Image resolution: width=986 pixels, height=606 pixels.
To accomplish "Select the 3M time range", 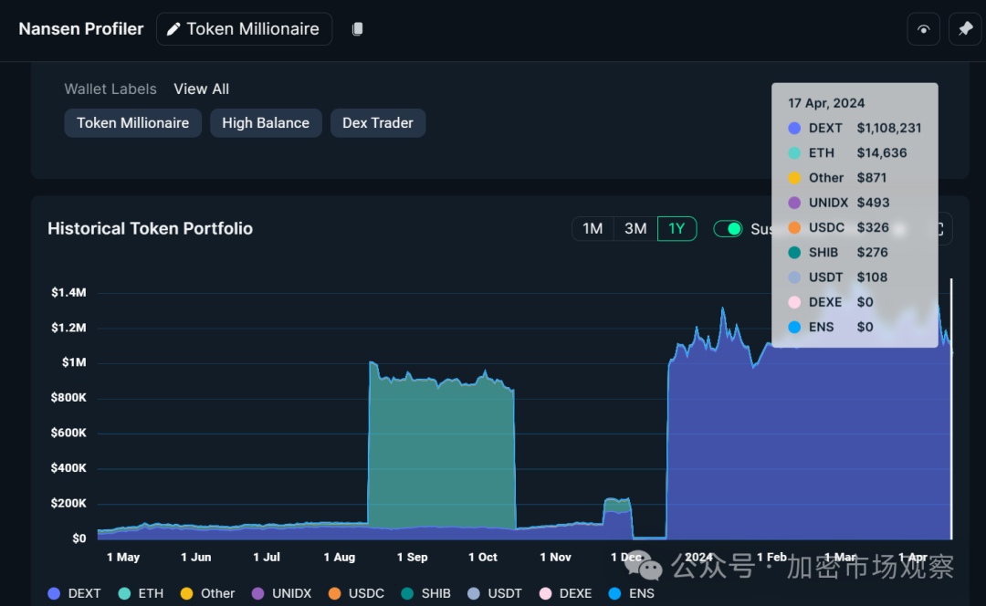I will pos(635,229).
